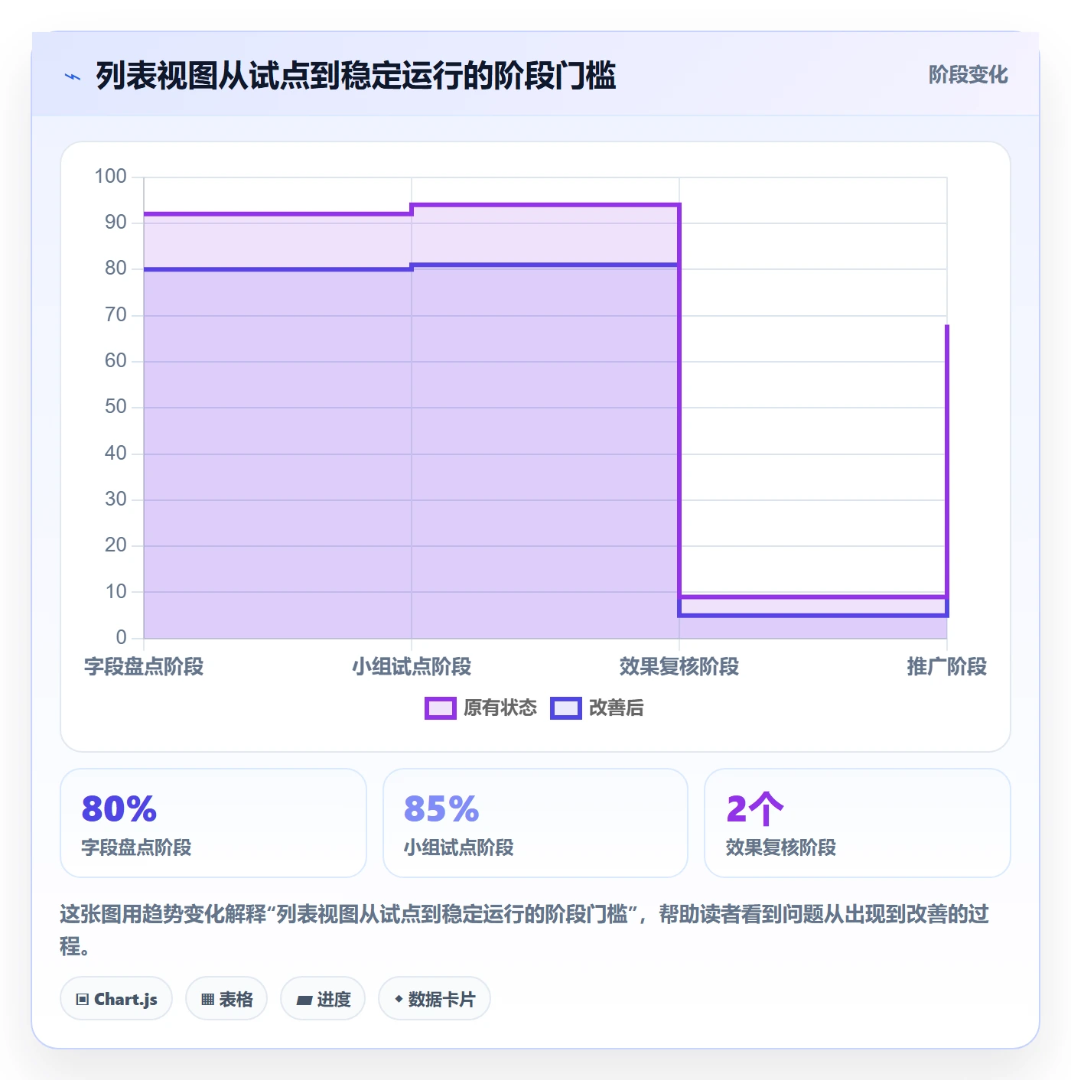Click the square icon in Chart.js chip
Viewport: 1071px width, 1080px height.
[x=83, y=1000]
